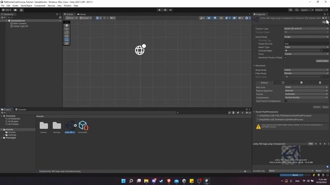The width and height of the screenshot is (330, 185).
Task: Switch to the Console tab
Action: pyautogui.click(x=21, y=109)
